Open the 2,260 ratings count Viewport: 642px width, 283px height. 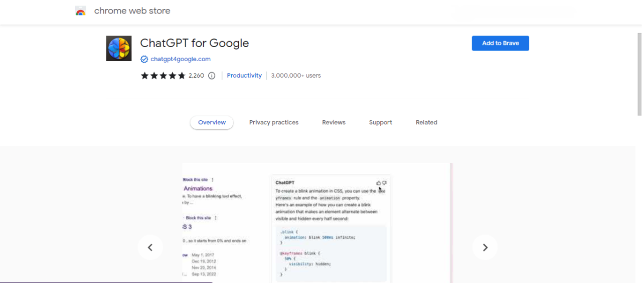pyautogui.click(x=196, y=76)
